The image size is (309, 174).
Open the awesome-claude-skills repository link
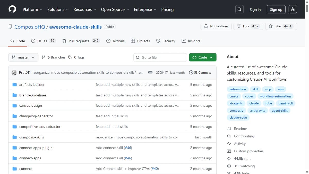pyautogui.click(x=75, y=27)
